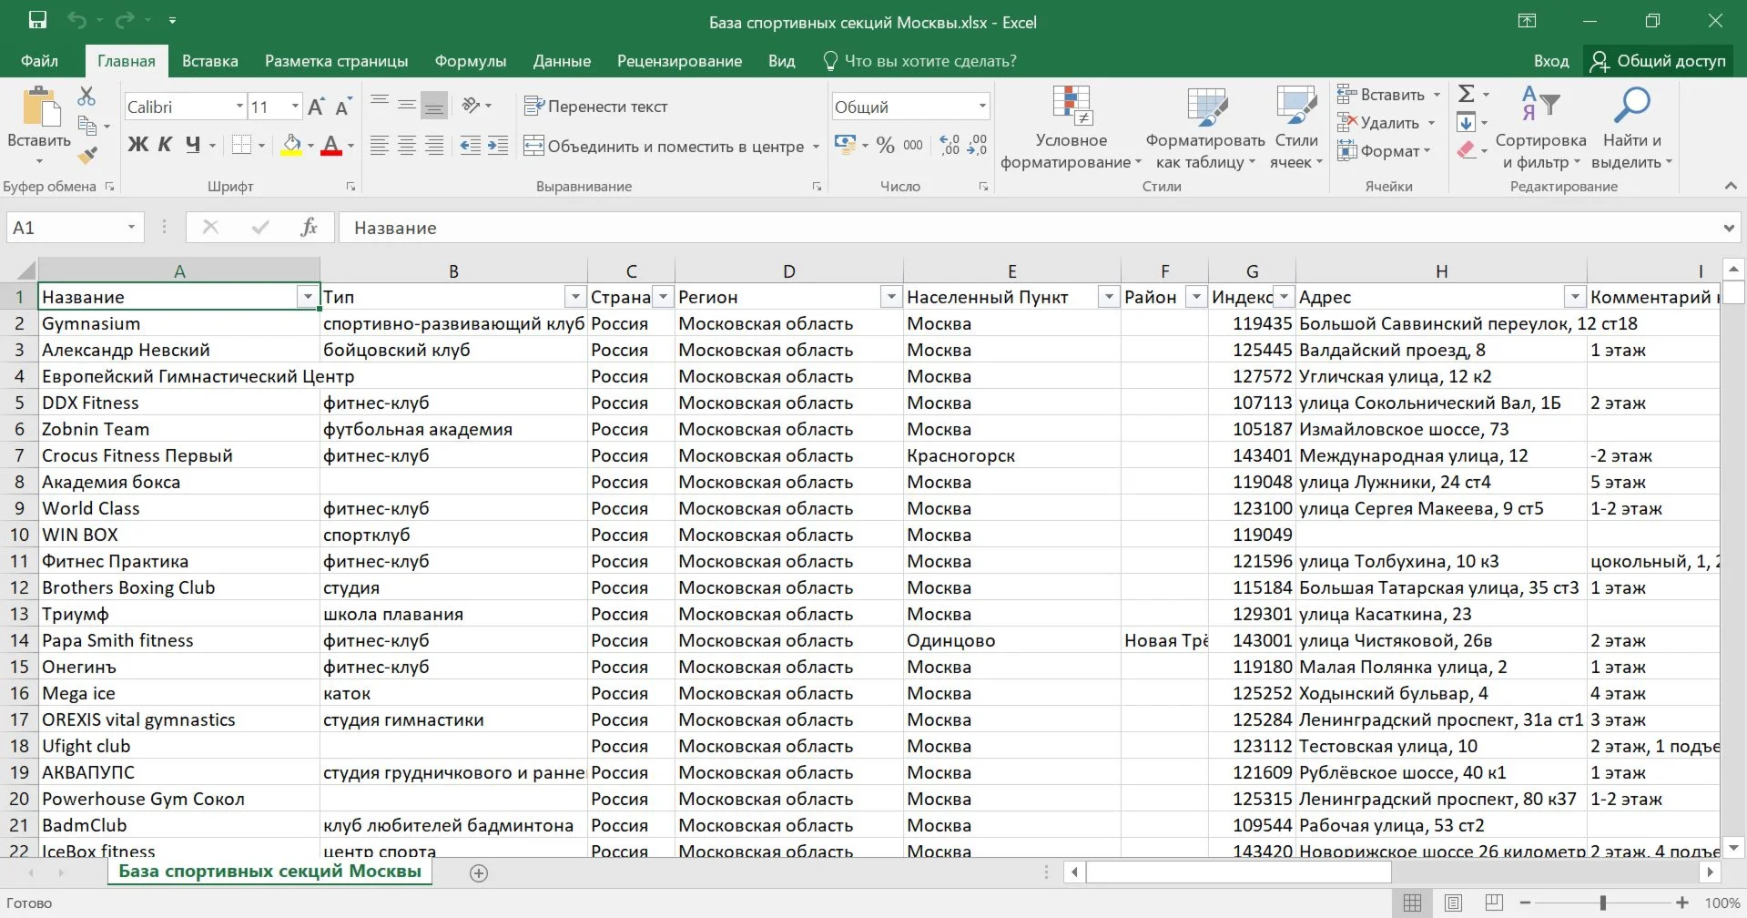1747x918 pixels.
Task: Open number format Общий dropdown
Action: click(x=982, y=107)
